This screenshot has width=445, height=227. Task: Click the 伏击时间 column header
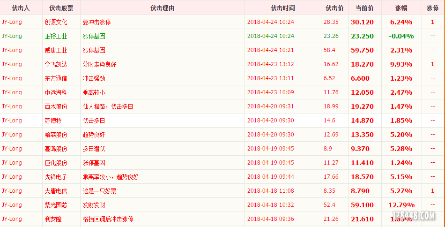pyautogui.click(x=283, y=8)
